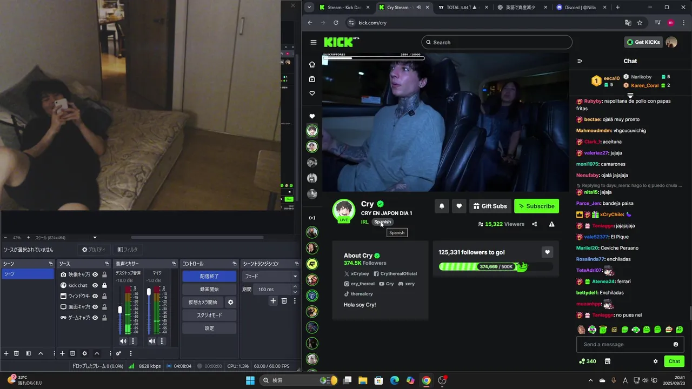Screen dimensions: 692x389
Task: Toggle visibility of ウィンドウキャプチャ source
Action: [95, 296]
